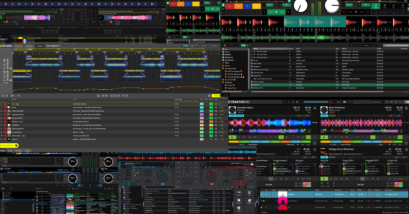This screenshot has width=409, height=214.
Task: Collapse Traktor deck A advanced panel chevron
Action: click(315, 137)
